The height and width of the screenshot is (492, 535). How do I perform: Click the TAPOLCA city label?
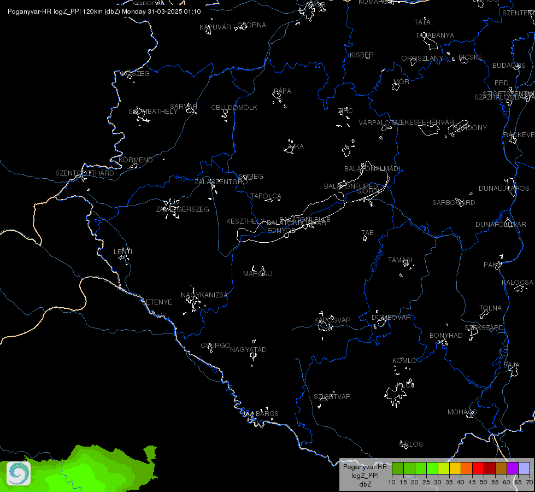click(x=266, y=196)
